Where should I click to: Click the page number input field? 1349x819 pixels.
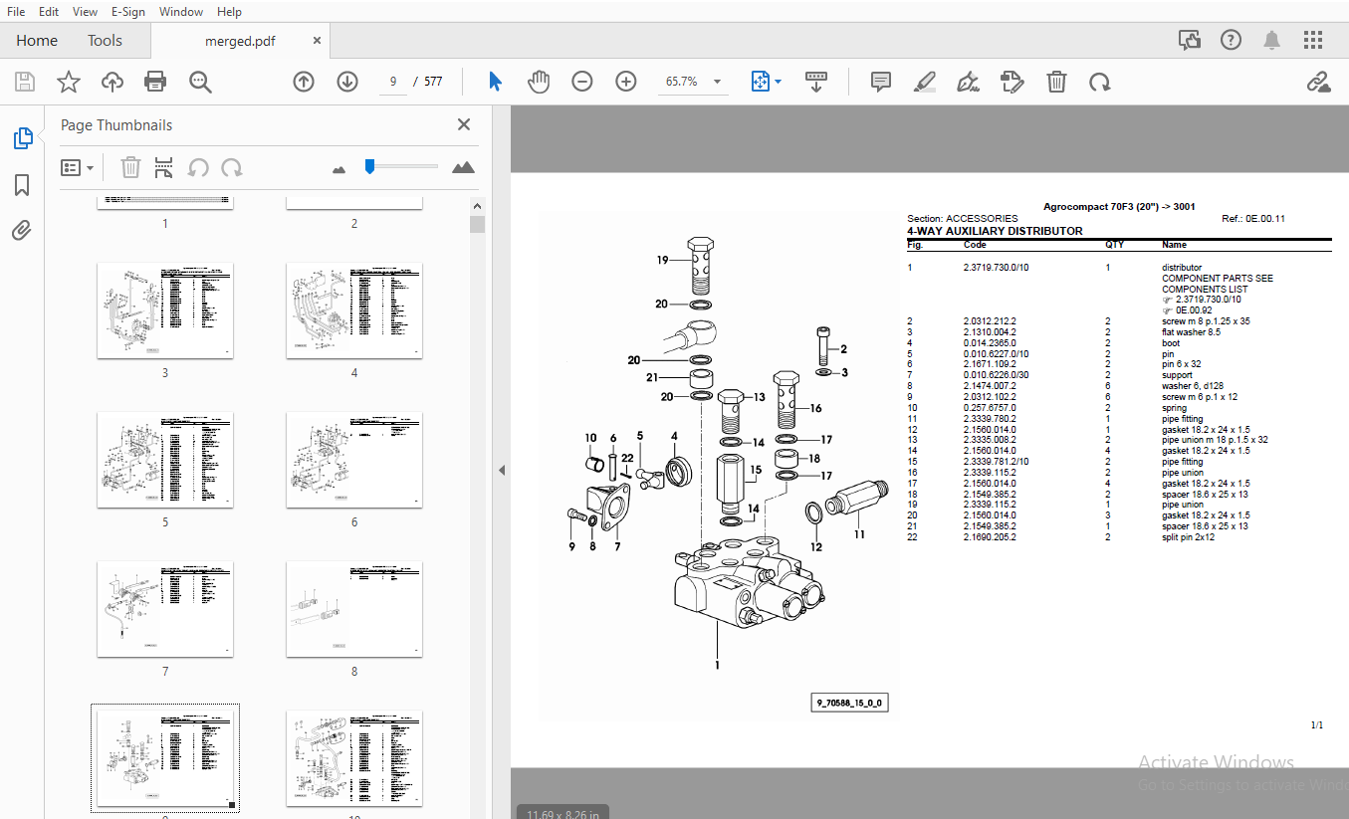pyautogui.click(x=393, y=82)
